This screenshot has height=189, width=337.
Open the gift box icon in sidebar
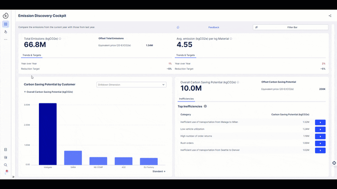coord(5,157)
